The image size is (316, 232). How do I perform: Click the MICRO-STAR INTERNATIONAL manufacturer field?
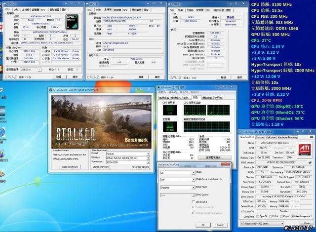(132, 18)
